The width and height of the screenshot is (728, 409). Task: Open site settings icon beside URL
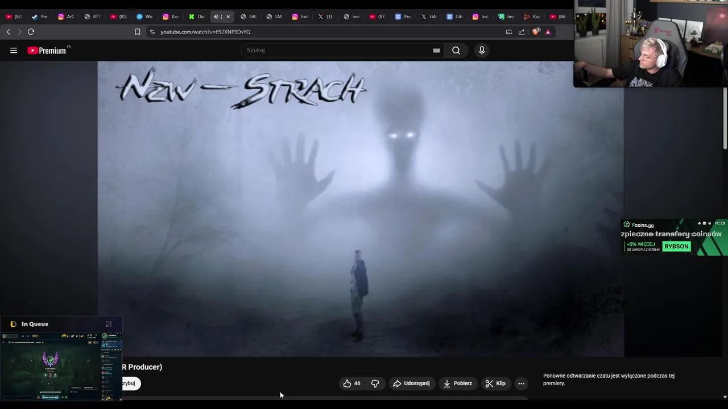(x=152, y=32)
